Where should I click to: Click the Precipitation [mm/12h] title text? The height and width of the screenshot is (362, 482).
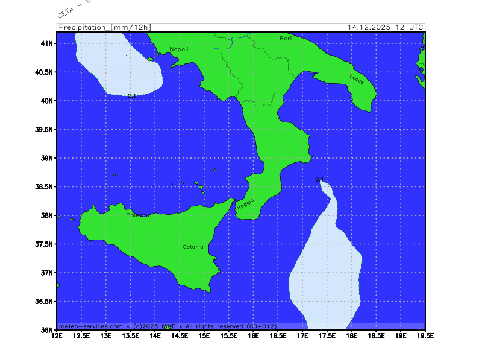click(104, 27)
